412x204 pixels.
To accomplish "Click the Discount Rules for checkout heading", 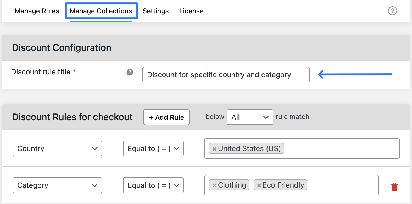I will [x=73, y=117].
